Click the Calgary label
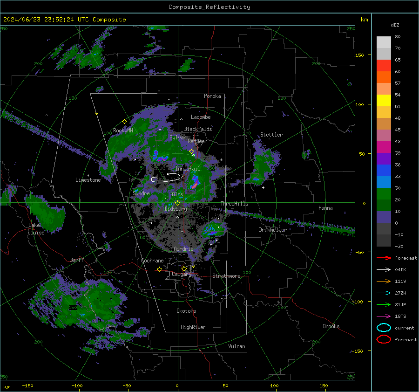The image size is (419, 392). [182, 274]
